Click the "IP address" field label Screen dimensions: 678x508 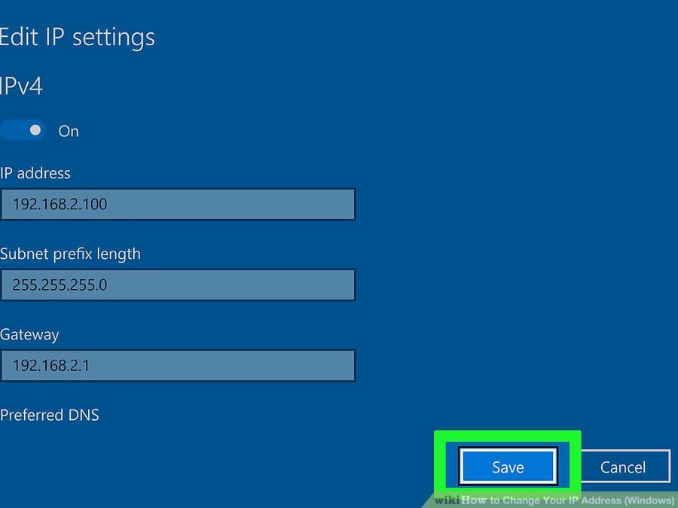coord(35,173)
